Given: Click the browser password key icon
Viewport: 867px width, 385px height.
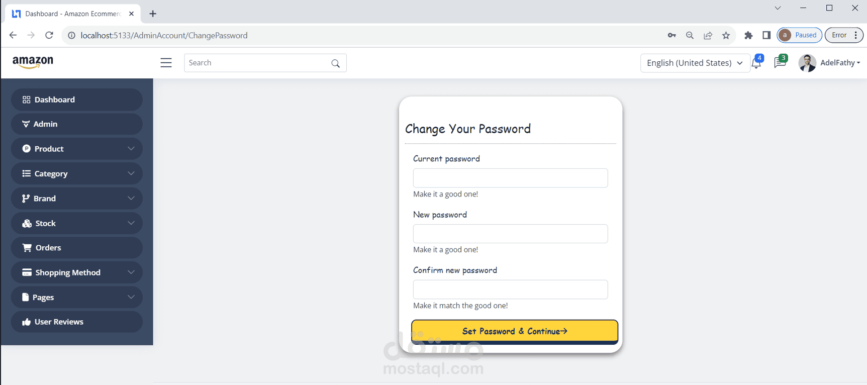Looking at the screenshot, I should (x=671, y=35).
